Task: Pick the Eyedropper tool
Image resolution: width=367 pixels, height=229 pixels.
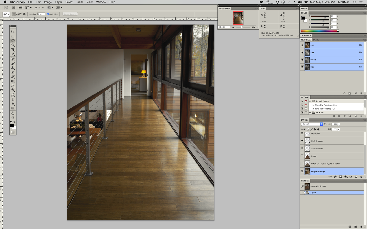Action: pos(13,54)
